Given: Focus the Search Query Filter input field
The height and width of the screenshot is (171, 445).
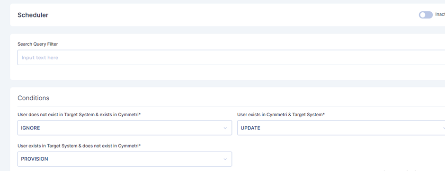Looking at the screenshot, I should [x=231, y=58].
